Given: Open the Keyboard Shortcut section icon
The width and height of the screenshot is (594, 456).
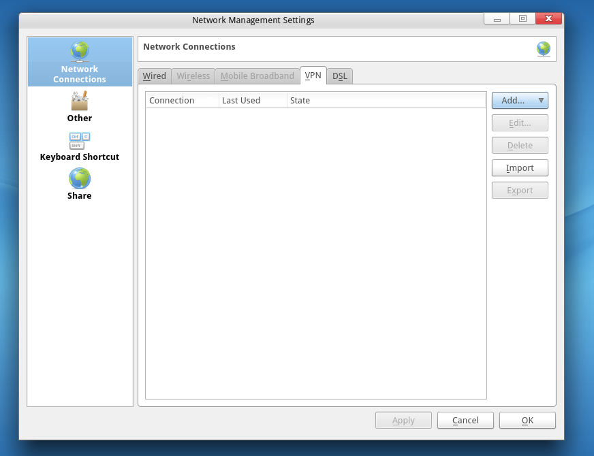Looking at the screenshot, I should (x=80, y=141).
